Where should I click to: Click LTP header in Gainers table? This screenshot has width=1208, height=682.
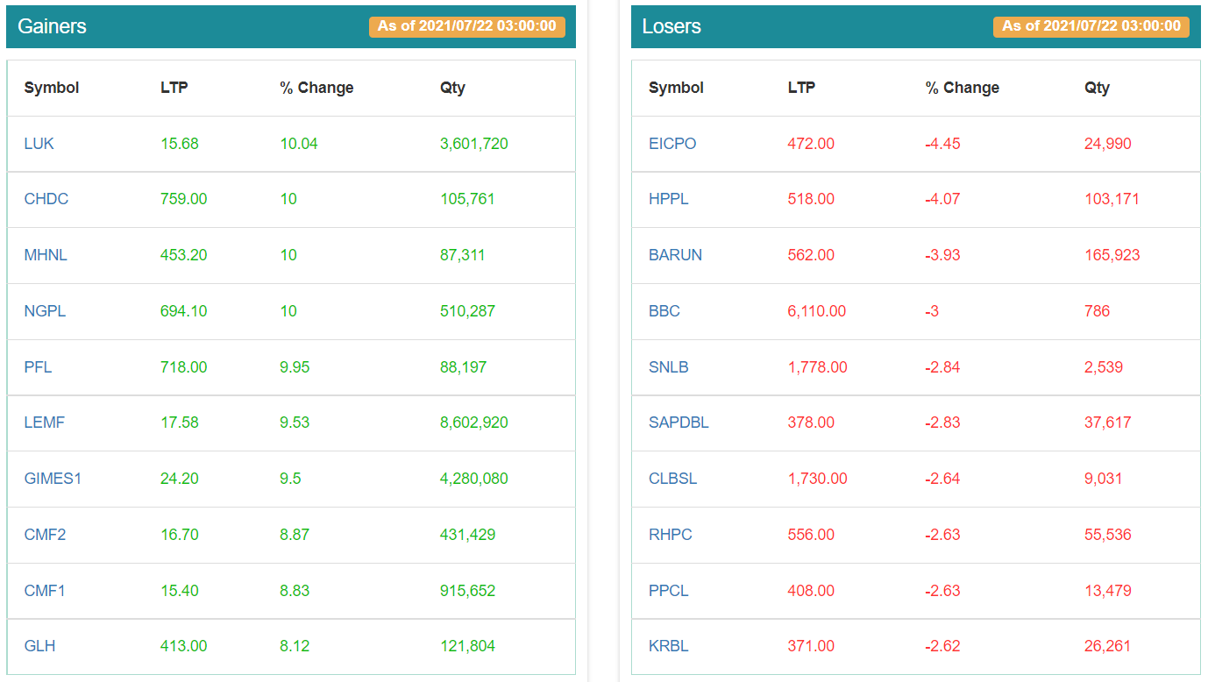click(174, 88)
